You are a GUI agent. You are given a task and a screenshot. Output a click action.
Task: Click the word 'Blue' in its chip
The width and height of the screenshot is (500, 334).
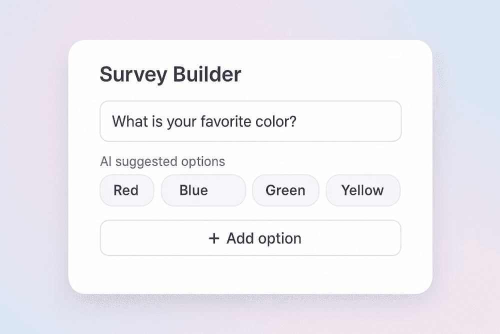193,190
